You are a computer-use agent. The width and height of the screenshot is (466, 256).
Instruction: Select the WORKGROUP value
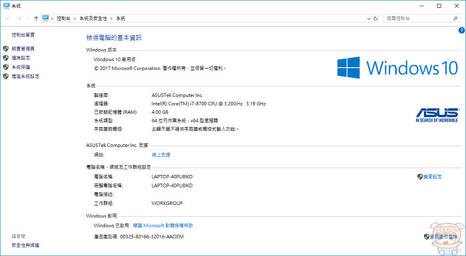click(x=167, y=203)
